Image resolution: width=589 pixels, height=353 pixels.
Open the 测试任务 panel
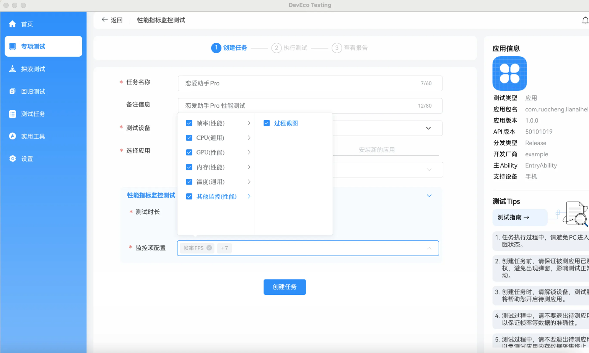pos(31,114)
